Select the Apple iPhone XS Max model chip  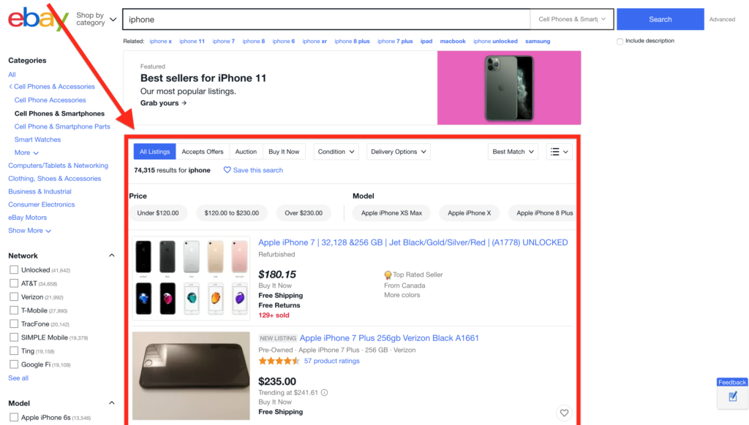[x=392, y=213]
